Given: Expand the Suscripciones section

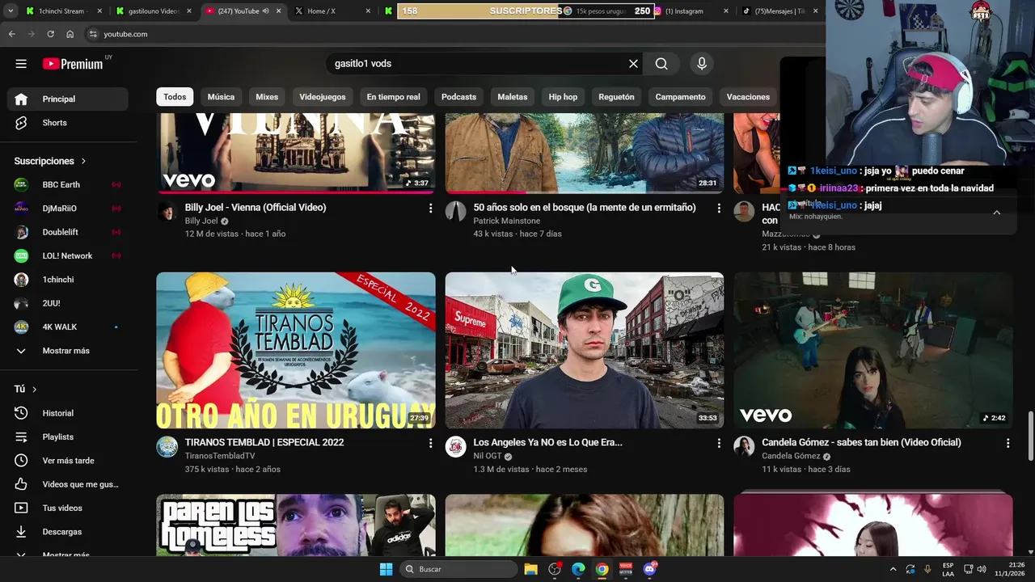Looking at the screenshot, I should 50,161.
